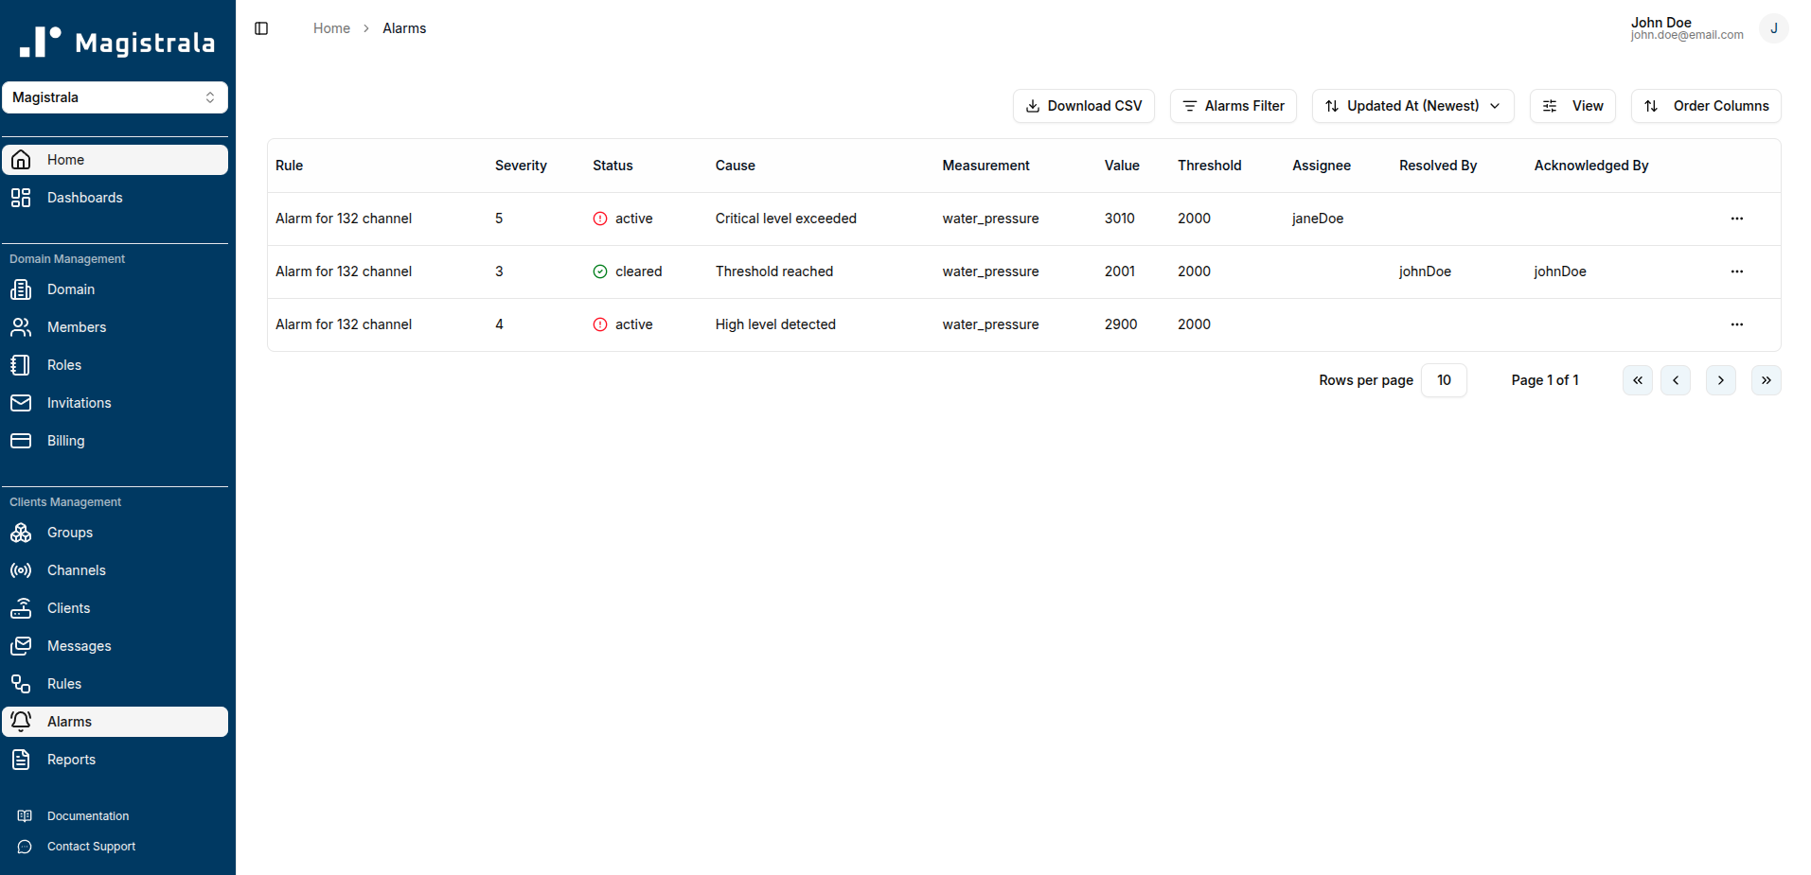Toggle the sidebar collapse icon
Viewport: 1811px width, 875px height.
pyautogui.click(x=261, y=28)
